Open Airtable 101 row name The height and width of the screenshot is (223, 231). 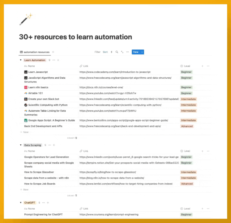pyautogui.click(x=36, y=93)
